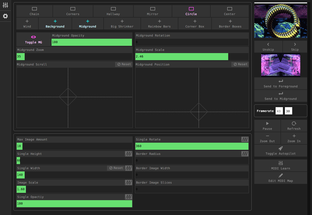Click the Framerate readout showing 43
The width and height of the screenshot is (312, 215).
[279, 111]
